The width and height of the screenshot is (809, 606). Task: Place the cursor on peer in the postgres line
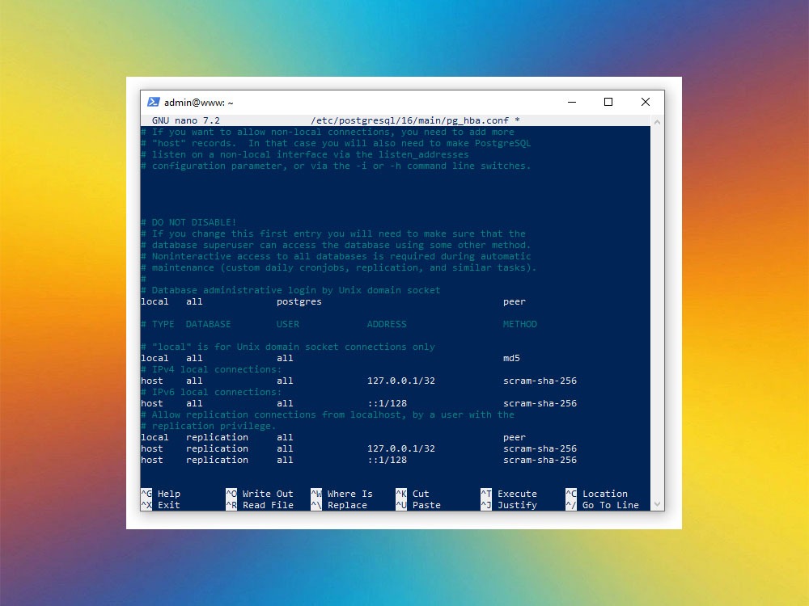click(x=514, y=301)
